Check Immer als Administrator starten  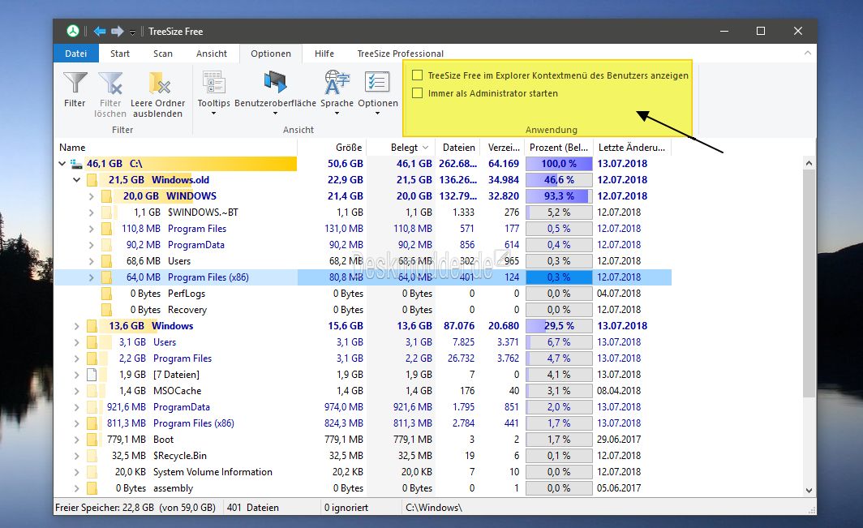coord(418,93)
